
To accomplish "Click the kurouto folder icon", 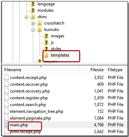I will (x=39, y=30).
